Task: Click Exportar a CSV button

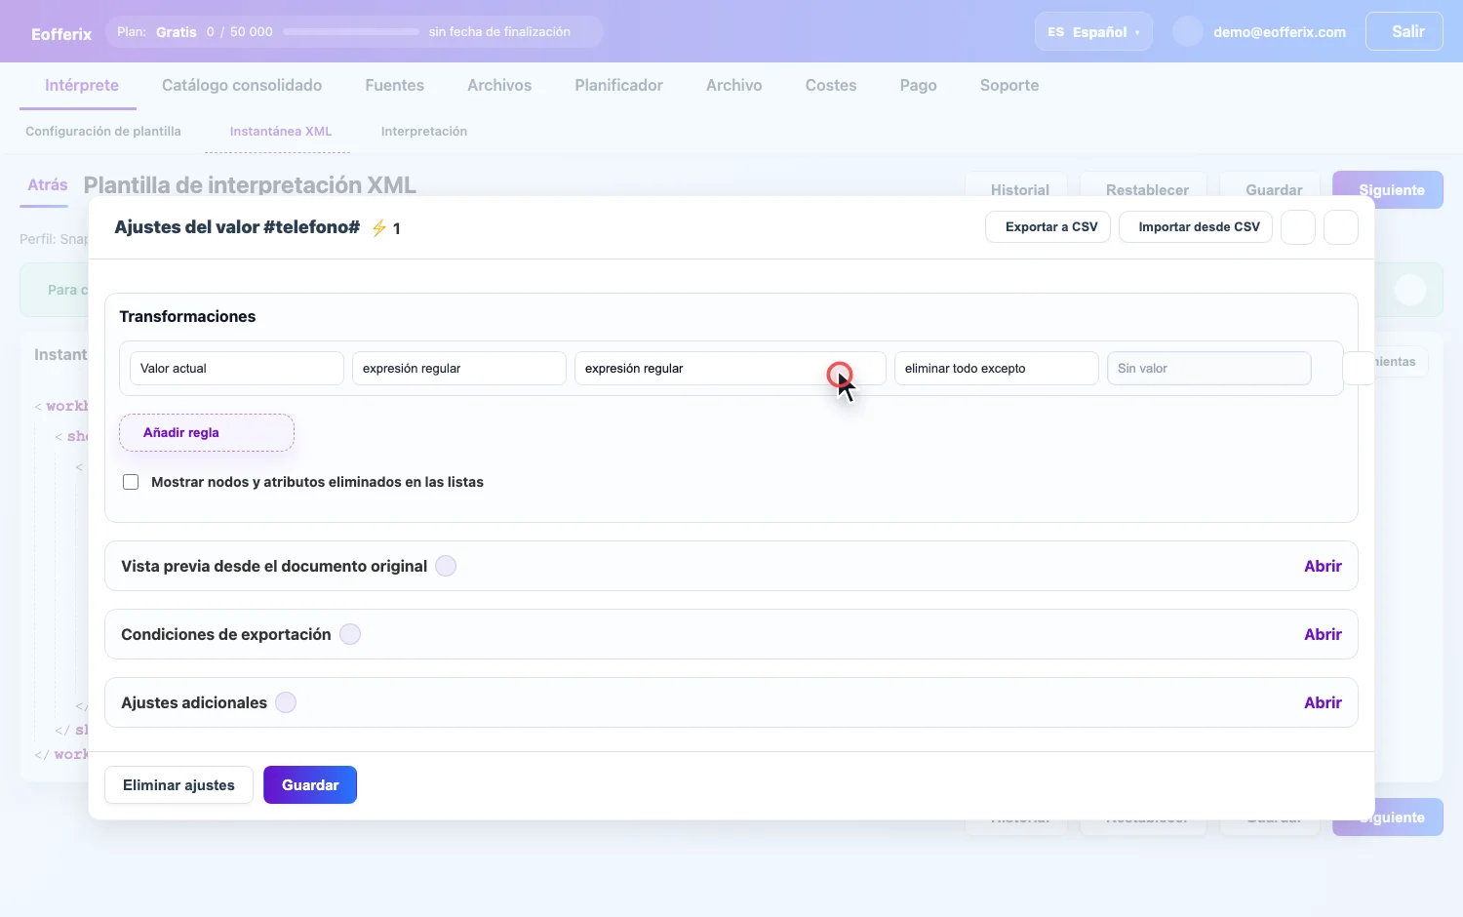Action: pyautogui.click(x=1048, y=227)
